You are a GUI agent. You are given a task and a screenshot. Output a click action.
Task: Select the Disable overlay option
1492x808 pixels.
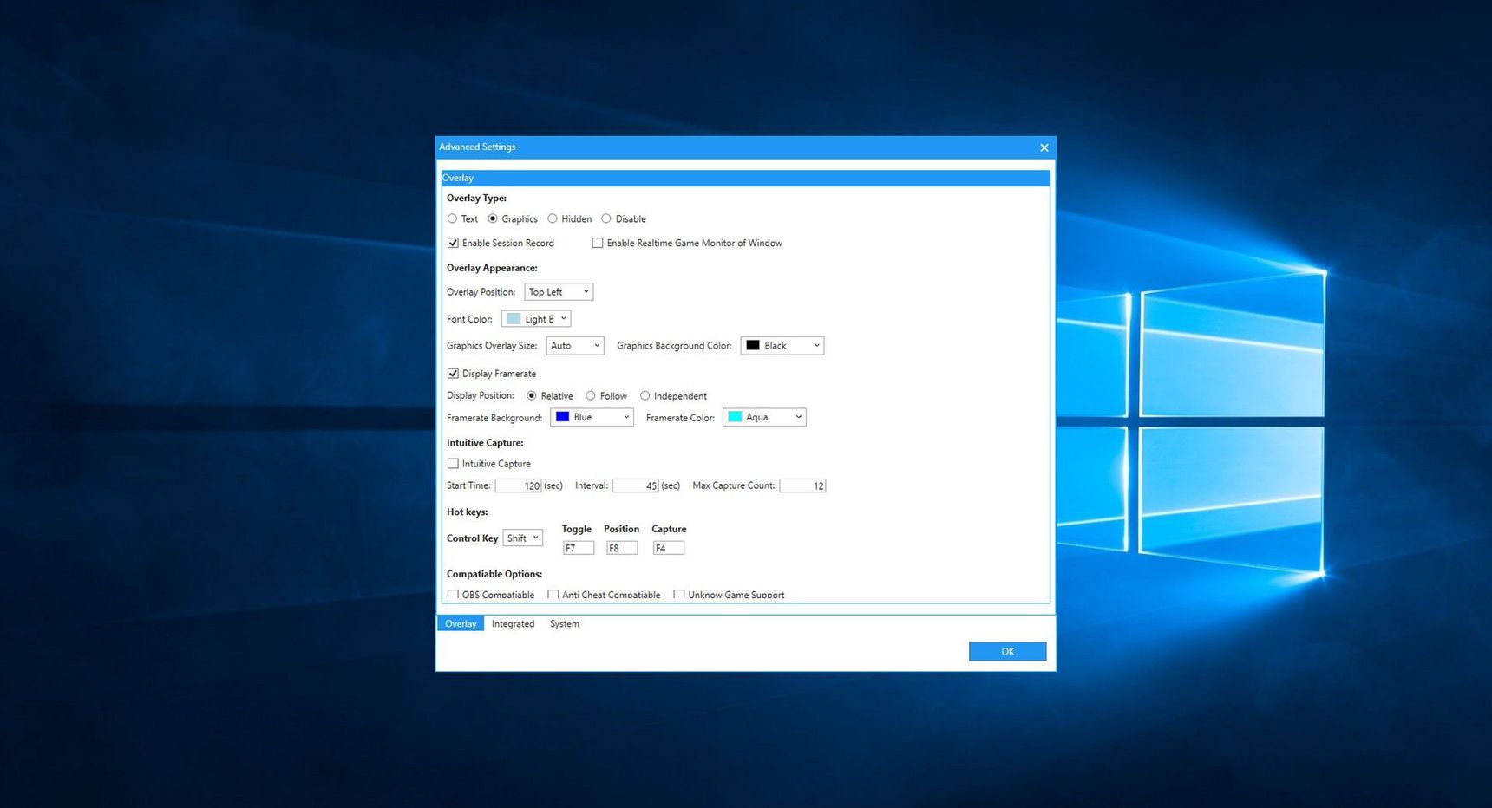click(606, 218)
